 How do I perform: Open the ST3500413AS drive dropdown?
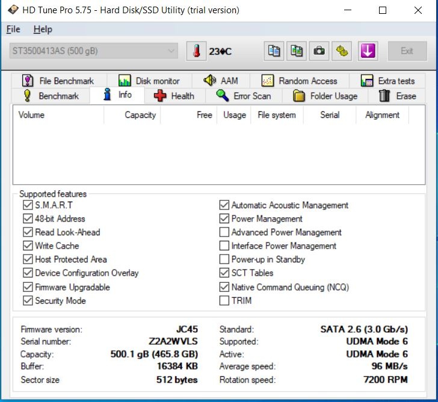pyautogui.click(x=94, y=51)
